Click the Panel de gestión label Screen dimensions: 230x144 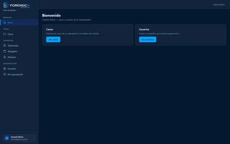click(10, 10)
